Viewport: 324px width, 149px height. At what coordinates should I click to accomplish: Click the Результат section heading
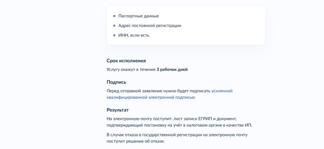[117, 110]
